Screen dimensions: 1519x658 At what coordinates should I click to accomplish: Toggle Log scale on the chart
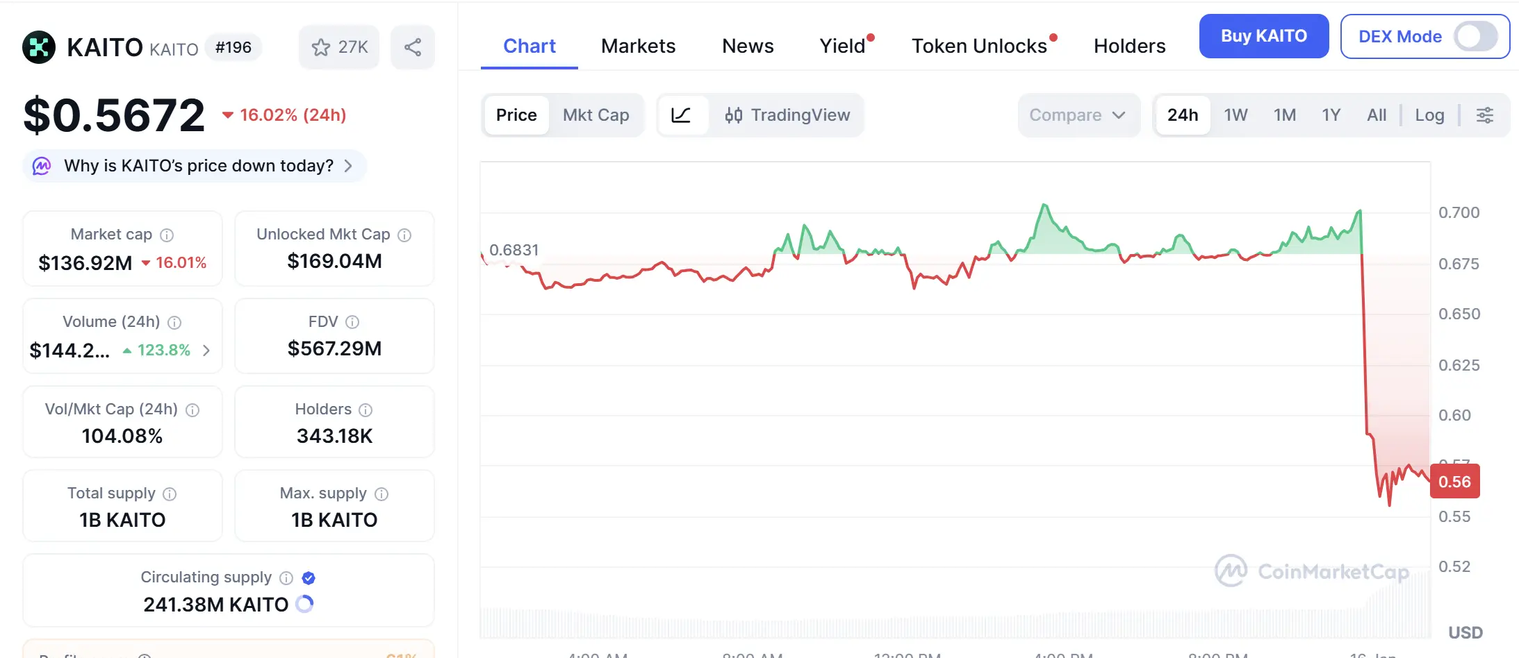point(1429,115)
